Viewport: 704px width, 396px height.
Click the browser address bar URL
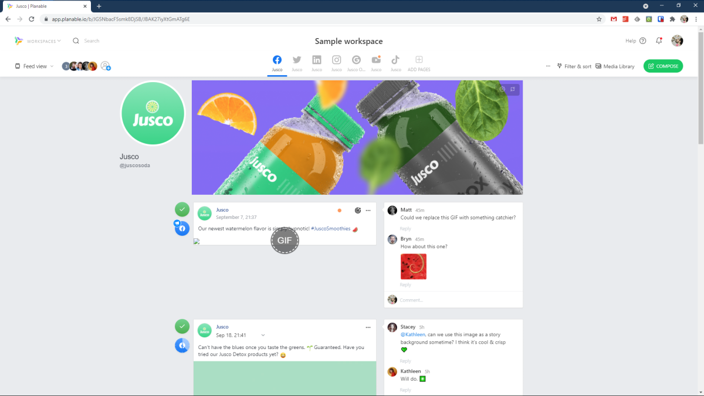(121, 19)
